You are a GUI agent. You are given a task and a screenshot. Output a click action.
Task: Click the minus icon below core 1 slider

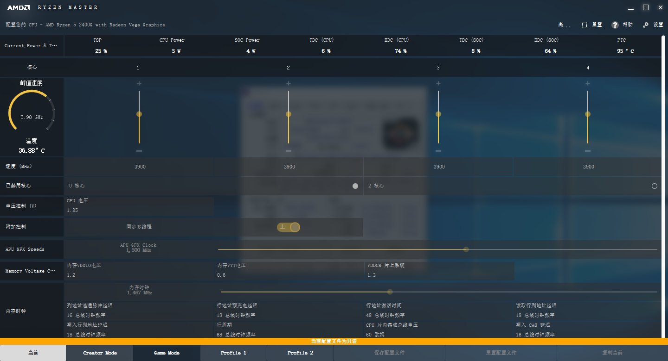[x=139, y=151]
